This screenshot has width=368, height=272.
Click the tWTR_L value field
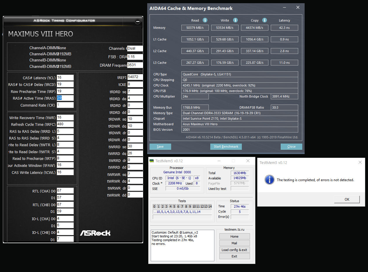point(65,145)
